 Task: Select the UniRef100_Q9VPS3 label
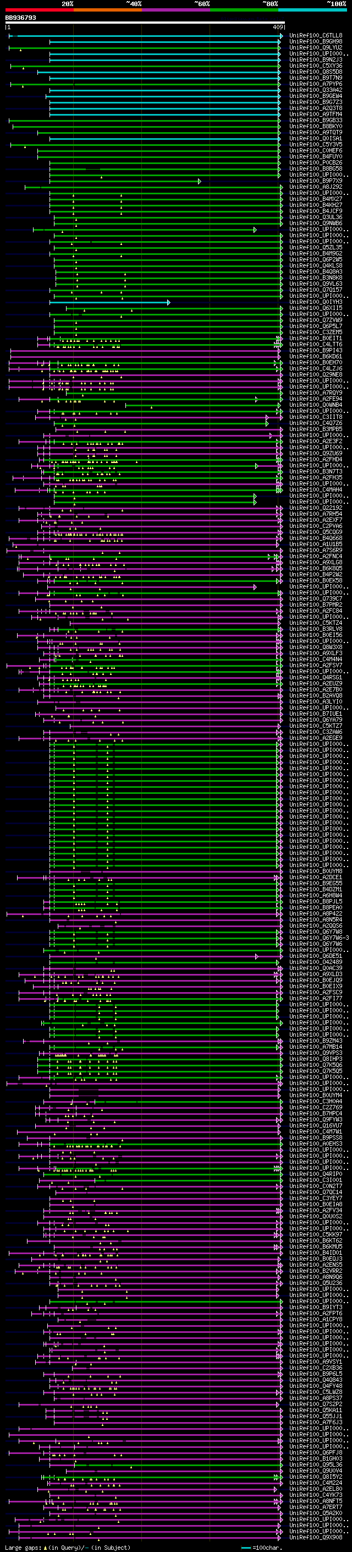(316, 1053)
